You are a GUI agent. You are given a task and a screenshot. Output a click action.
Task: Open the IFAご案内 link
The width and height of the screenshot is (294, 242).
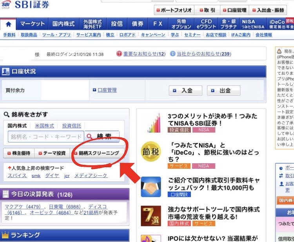pyautogui.click(x=241, y=35)
